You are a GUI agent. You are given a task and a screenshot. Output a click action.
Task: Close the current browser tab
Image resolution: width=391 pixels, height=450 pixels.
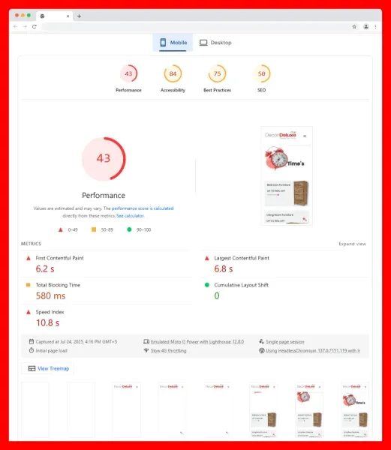point(68,16)
